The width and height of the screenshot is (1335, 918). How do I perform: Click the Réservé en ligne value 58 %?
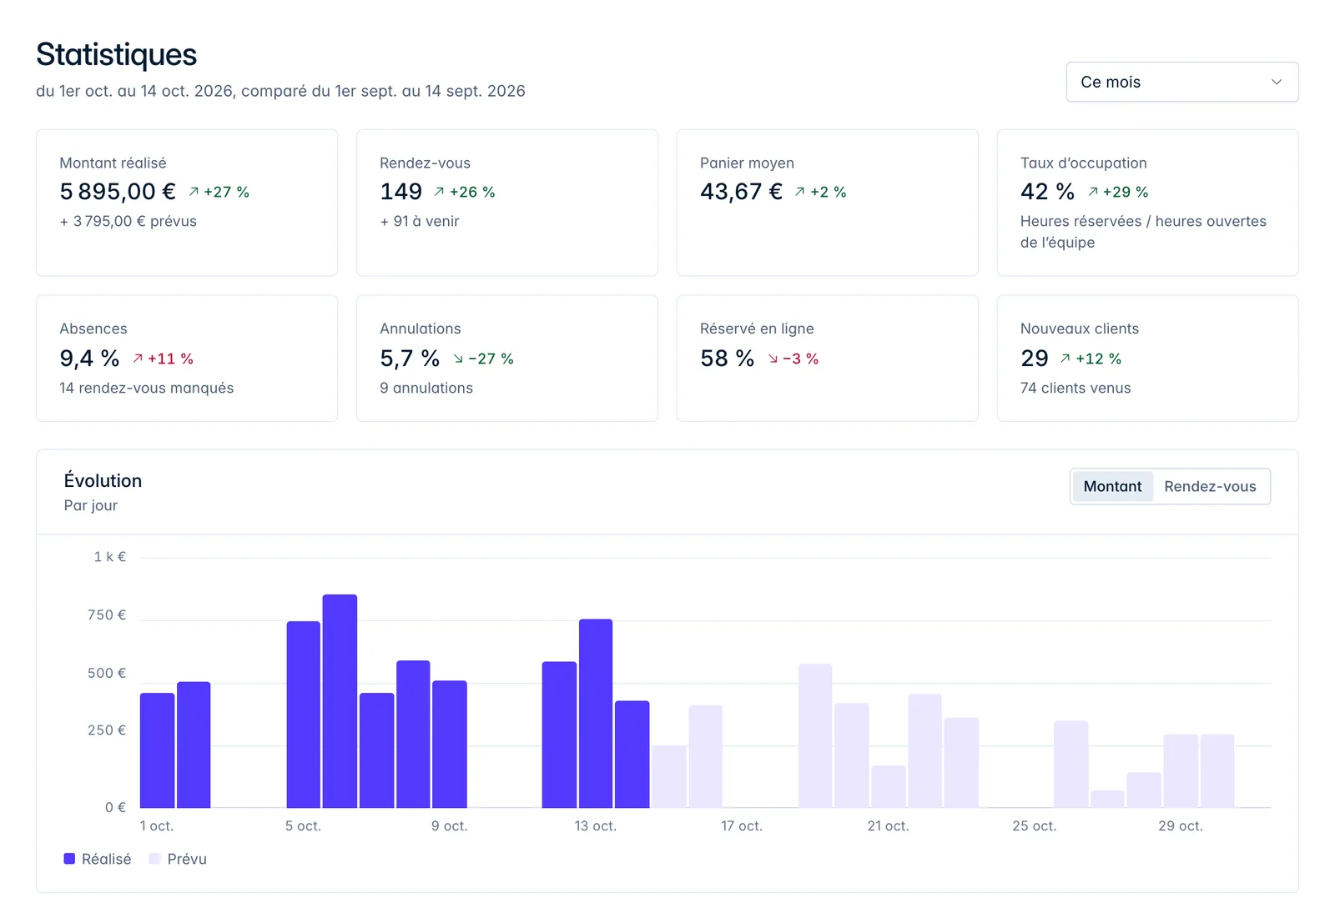click(727, 359)
